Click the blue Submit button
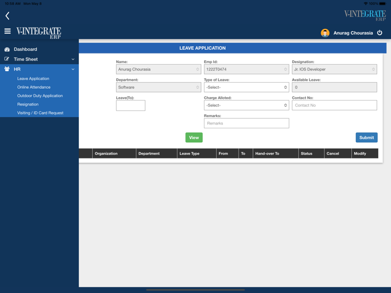This screenshot has width=391, height=293. tap(366, 137)
